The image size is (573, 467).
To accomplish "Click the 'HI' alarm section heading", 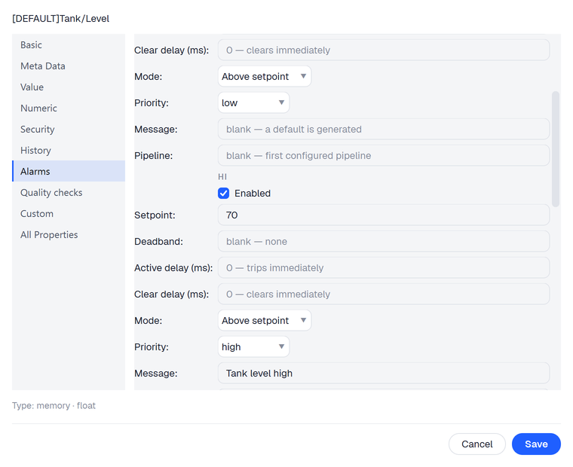I will 222,177.
